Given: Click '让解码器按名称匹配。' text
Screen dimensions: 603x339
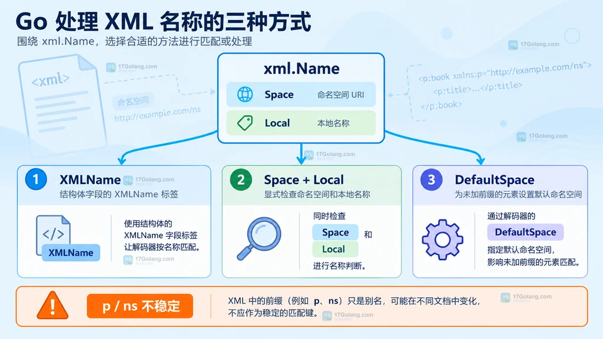Looking at the screenshot, I should [163, 247].
